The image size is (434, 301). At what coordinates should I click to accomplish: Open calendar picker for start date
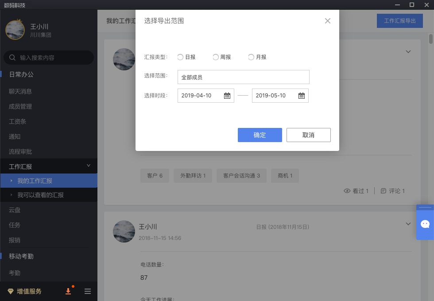click(227, 96)
